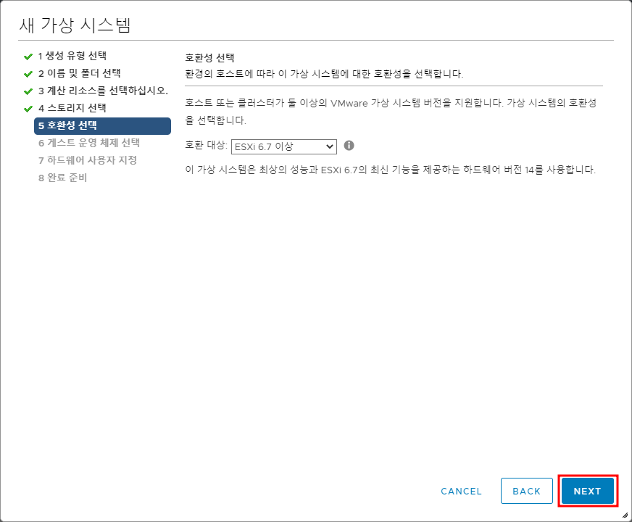632x522 pixels.
Task: Click green checkmark beside 스토리지 선택
Action: 28,109
